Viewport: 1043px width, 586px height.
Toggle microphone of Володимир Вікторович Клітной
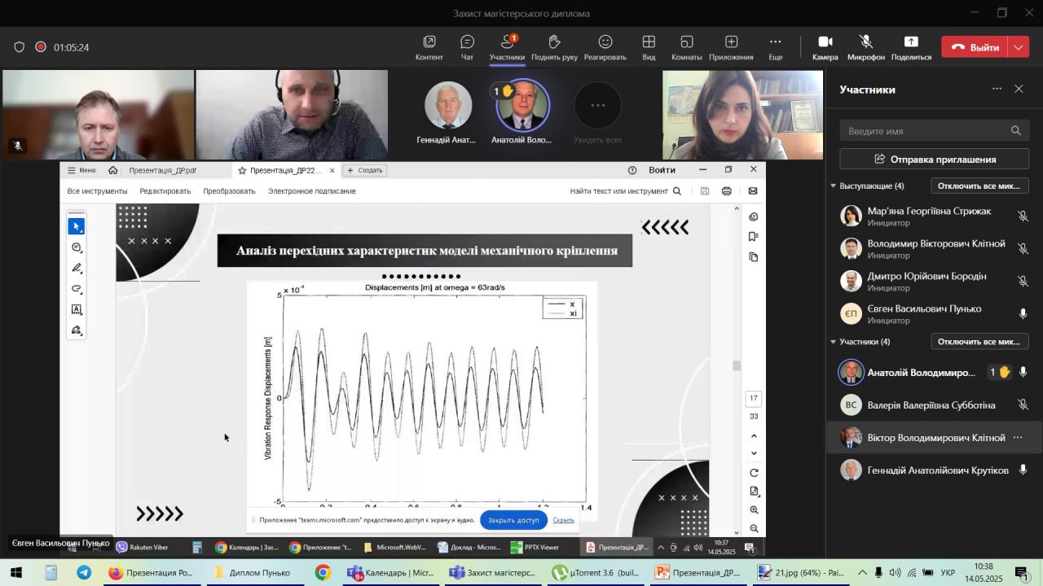pos(1023,248)
